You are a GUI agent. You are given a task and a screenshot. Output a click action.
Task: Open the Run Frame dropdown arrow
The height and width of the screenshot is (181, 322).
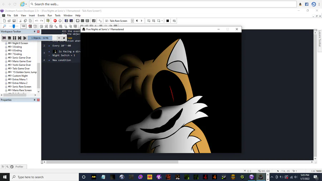pos(162,21)
